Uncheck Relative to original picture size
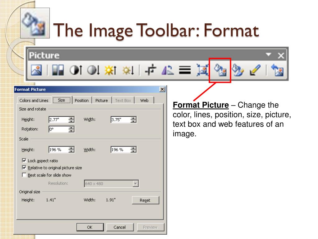 24,168
